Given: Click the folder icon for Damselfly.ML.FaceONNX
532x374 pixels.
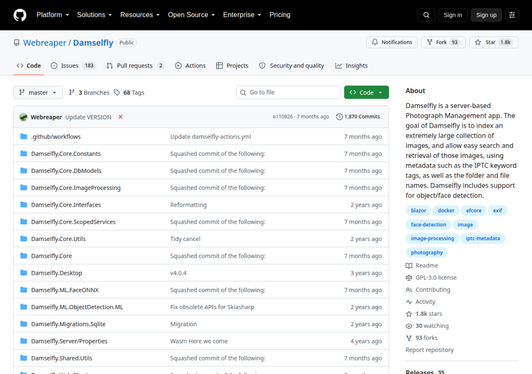Looking at the screenshot, I should (23, 290).
